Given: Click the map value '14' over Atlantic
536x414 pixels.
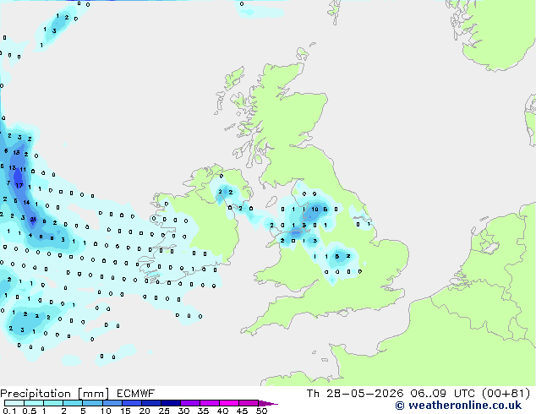Looking at the screenshot, I should [x=26, y=202].
